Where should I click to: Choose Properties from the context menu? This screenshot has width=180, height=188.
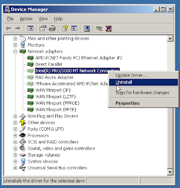[144, 103]
